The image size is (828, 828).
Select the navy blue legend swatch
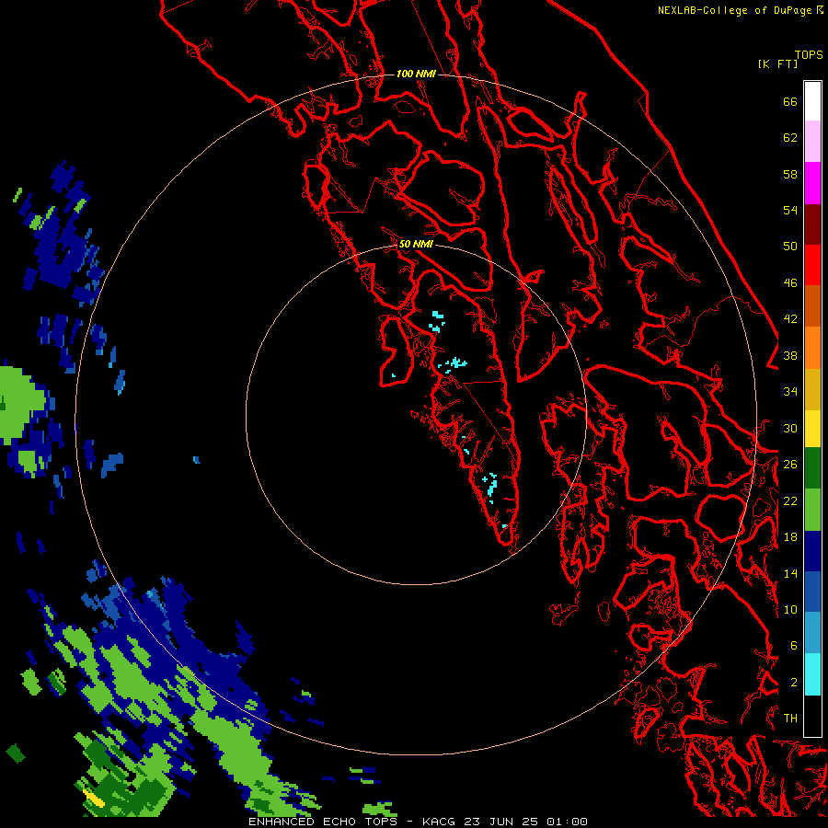(812, 551)
